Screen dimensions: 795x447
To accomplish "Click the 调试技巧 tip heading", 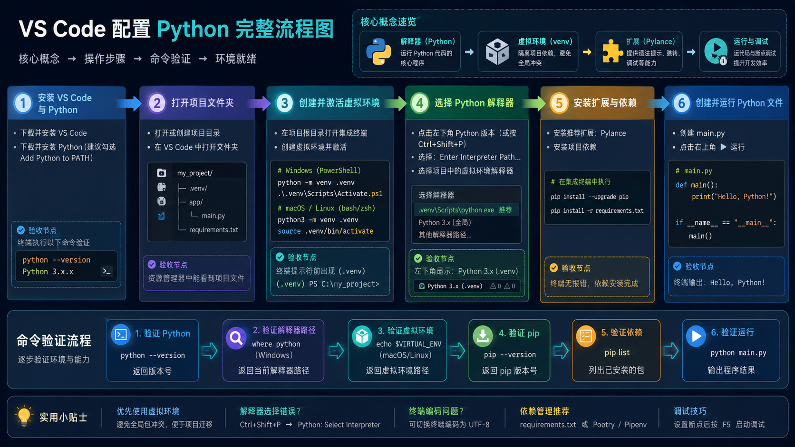I will click(690, 411).
